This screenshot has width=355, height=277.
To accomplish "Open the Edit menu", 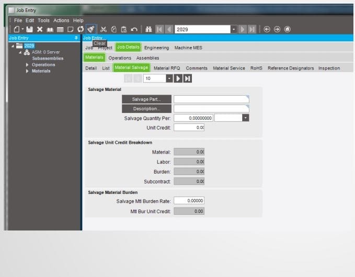I will (x=30, y=20).
